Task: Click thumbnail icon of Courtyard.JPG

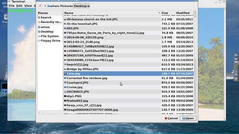Action: point(65,83)
